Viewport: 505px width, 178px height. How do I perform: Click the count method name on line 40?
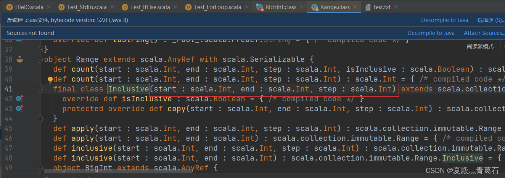point(83,79)
